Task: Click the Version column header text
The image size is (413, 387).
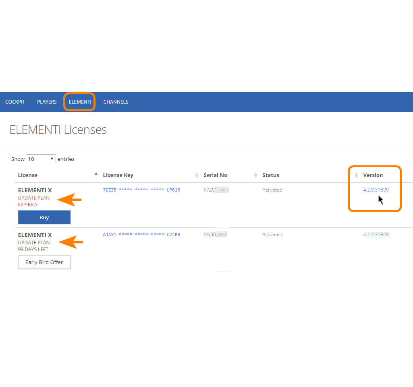Action: tap(373, 175)
